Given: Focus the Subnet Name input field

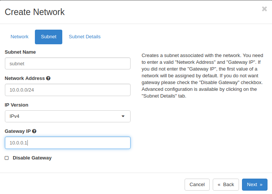Looking at the screenshot, I should [x=68, y=63].
